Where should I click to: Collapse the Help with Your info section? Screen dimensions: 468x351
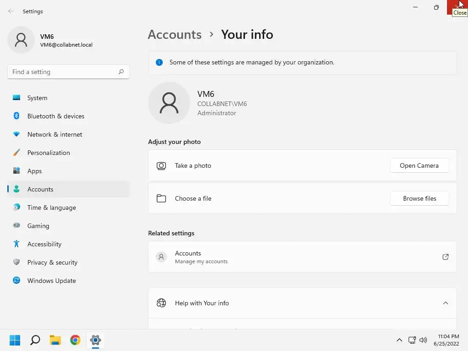pyautogui.click(x=446, y=303)
